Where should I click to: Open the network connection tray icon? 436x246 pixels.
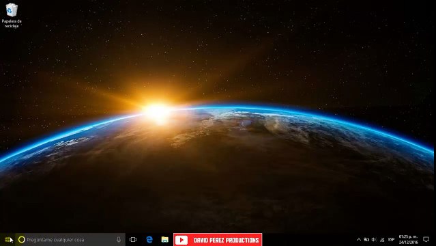point(382,240)
